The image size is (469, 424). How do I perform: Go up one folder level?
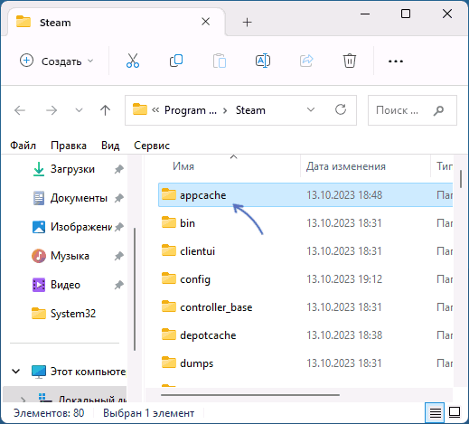[105, 110]
